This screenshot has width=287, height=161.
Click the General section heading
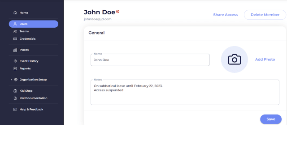[96, 33]
